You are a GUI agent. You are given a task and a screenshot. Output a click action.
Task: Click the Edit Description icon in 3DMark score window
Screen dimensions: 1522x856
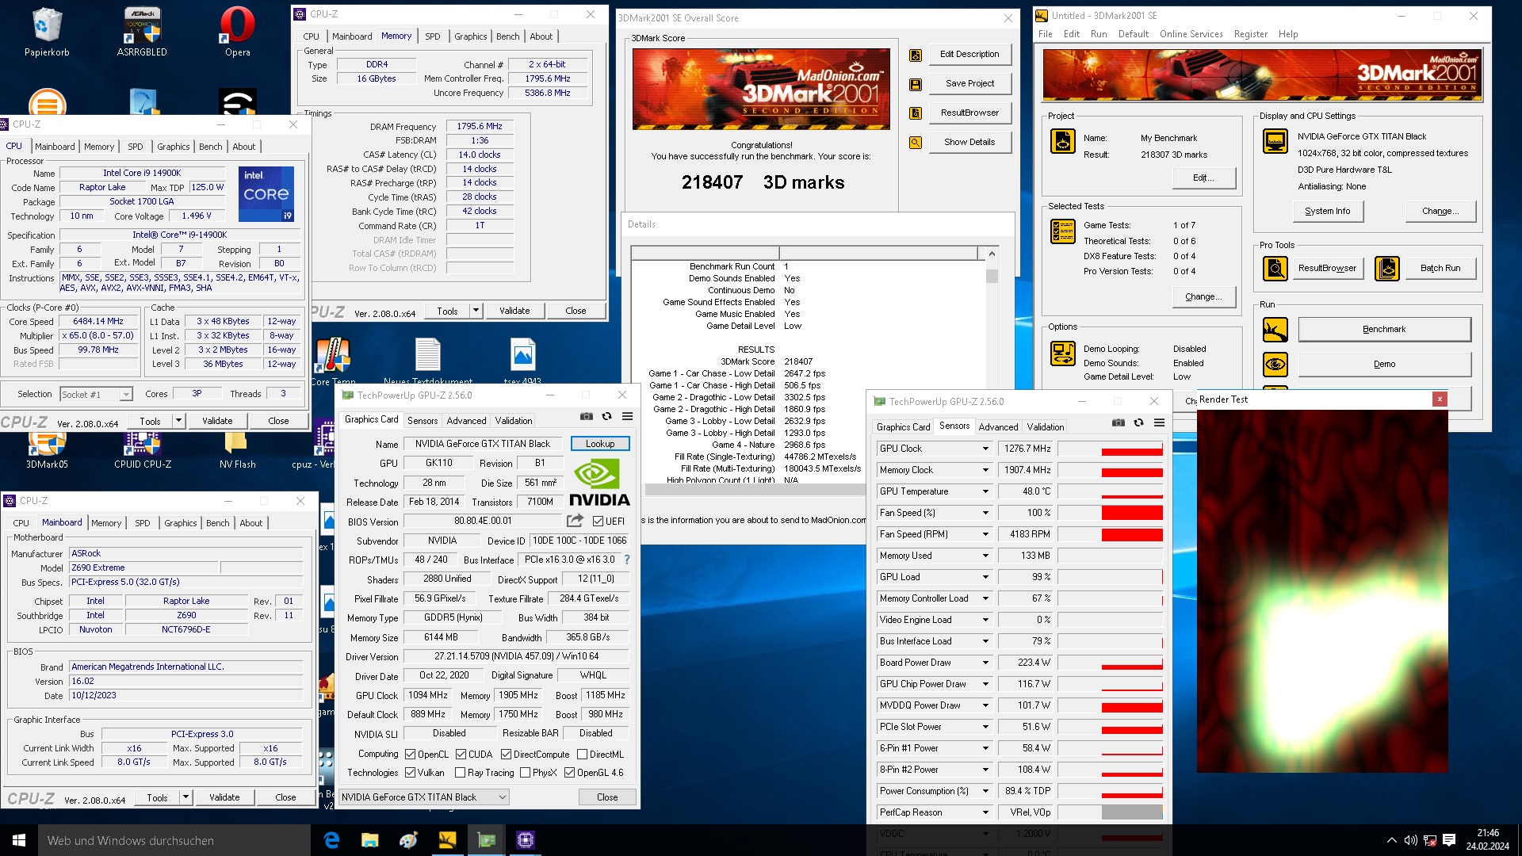(x=916, y=55)
